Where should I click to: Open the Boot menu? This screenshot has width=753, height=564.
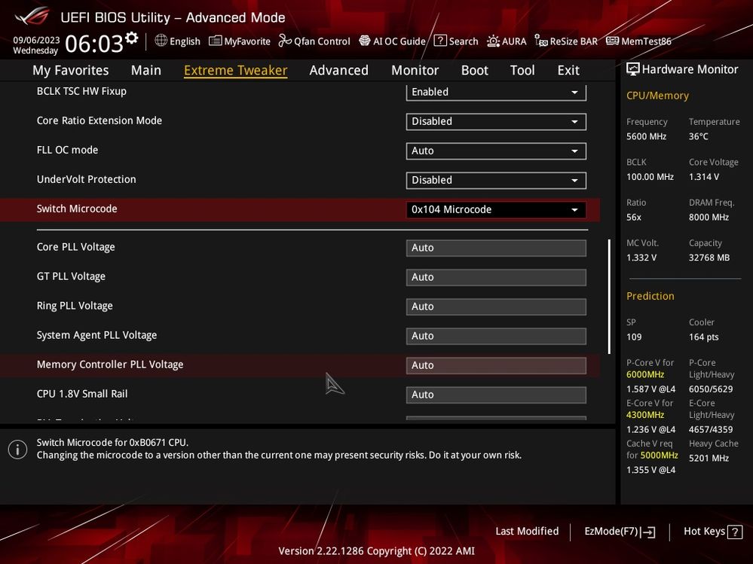point(474,70)
